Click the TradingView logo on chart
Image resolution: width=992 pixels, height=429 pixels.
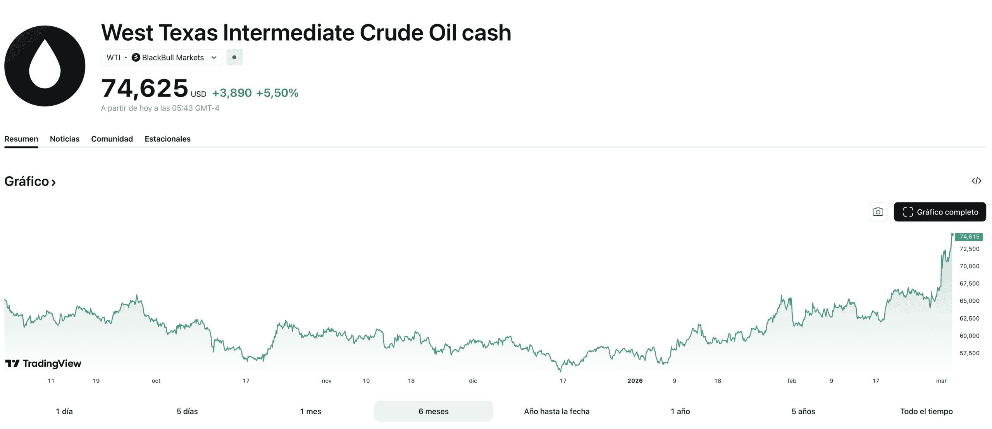[x=43, y=363]
